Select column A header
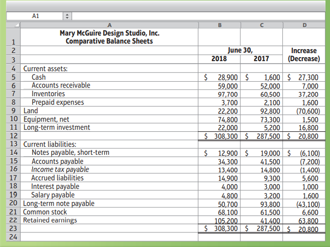Viewport: 330px width, 247px height. tap(109, 25)
